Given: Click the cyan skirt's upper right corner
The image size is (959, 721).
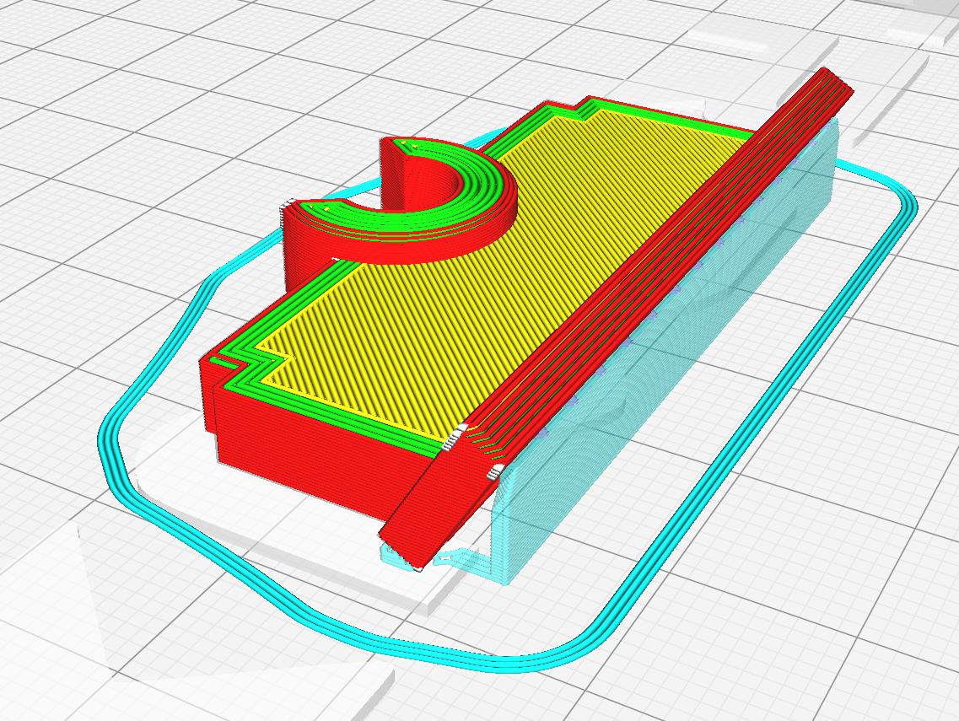Looking at the screenshot, I should tap(881, 184).
